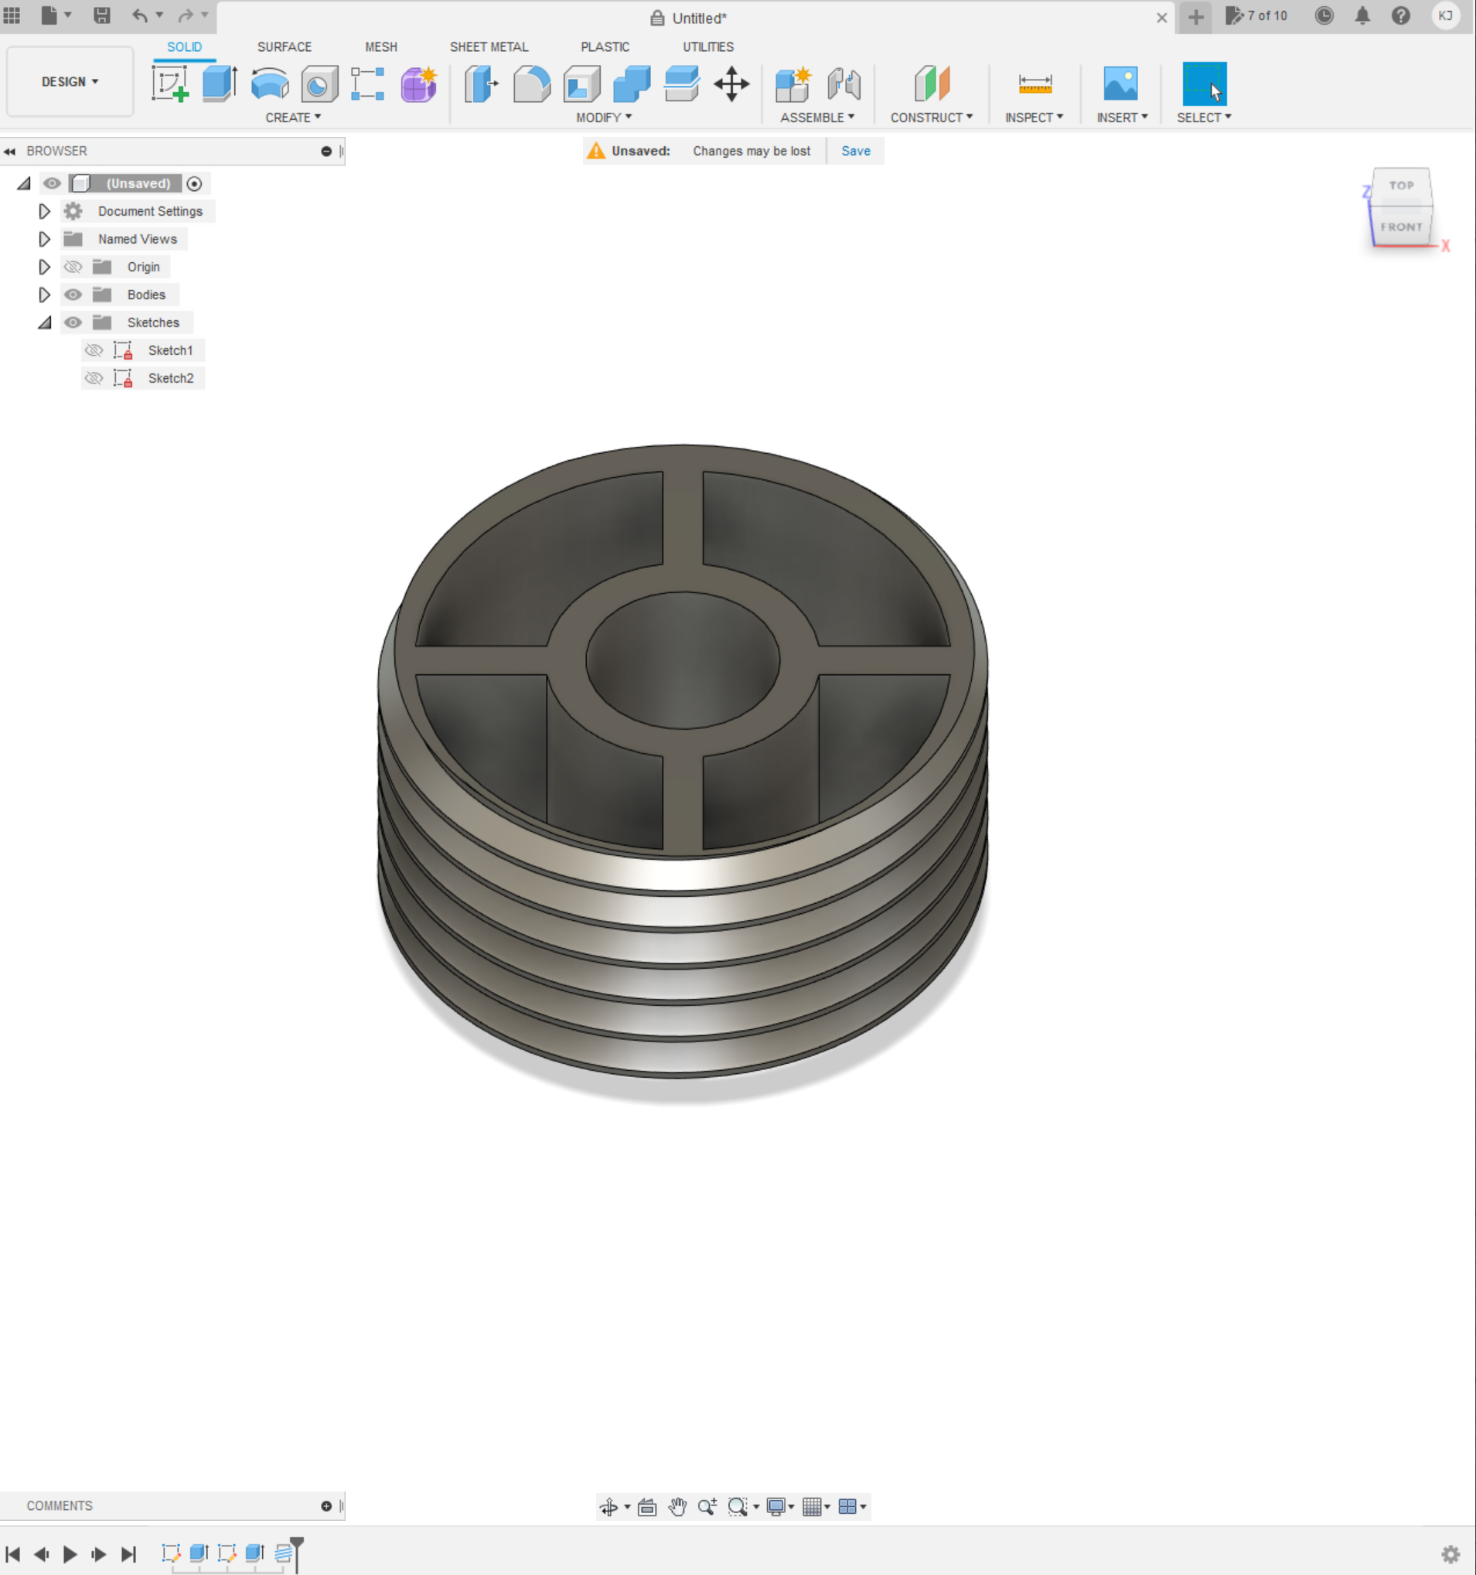Select the Joint tool
Screen dimensions: 1476x1575
[x=844, y=84]
